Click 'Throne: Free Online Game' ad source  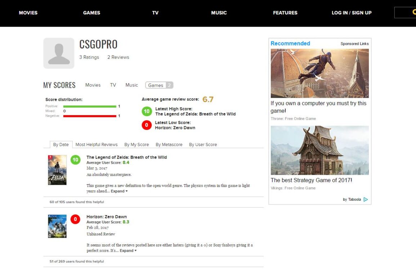pos(293,119)
